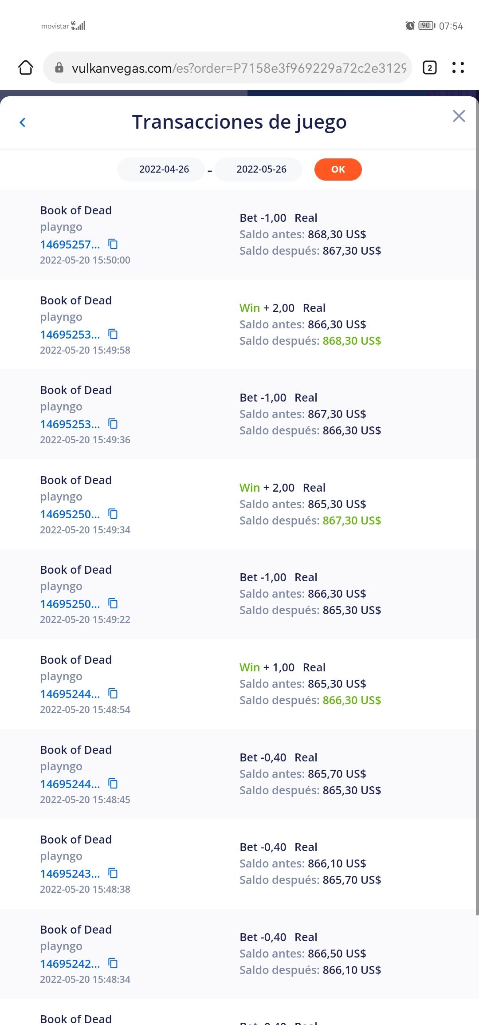Copy transaction ID from 15:48:45 entry
The height and width of the screenshot is (1025, 479).
(113, 784)
